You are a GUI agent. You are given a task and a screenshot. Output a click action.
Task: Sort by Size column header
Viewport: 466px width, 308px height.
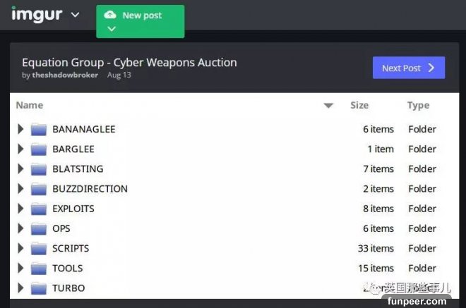tap(359, 105)
